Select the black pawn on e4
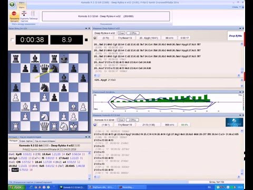 (x=54, y=97)
